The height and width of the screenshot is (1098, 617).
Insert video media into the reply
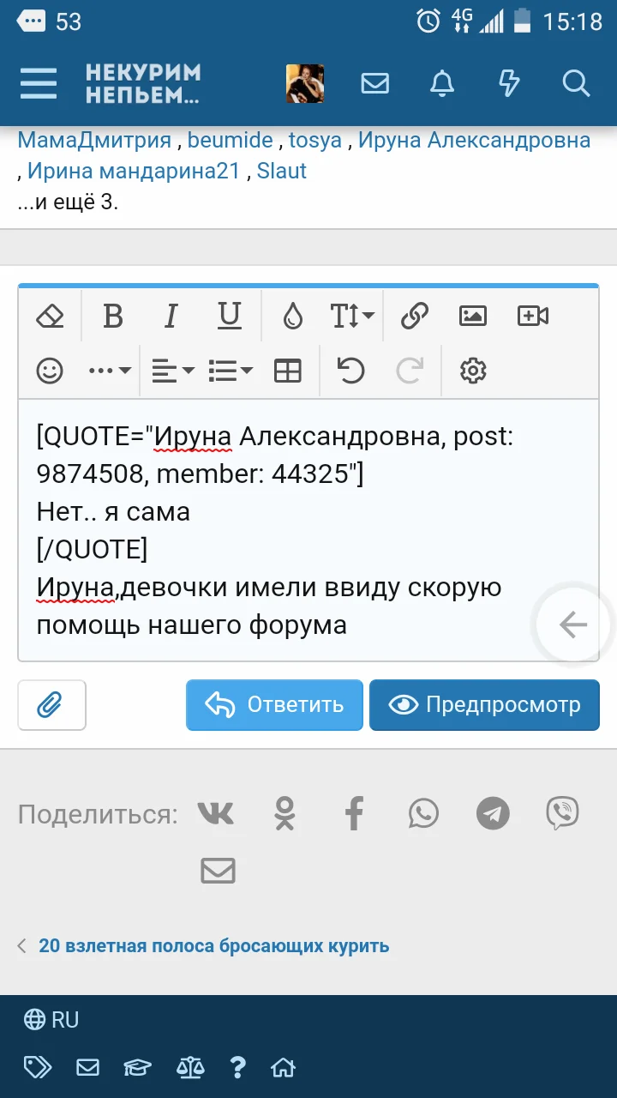533,317
